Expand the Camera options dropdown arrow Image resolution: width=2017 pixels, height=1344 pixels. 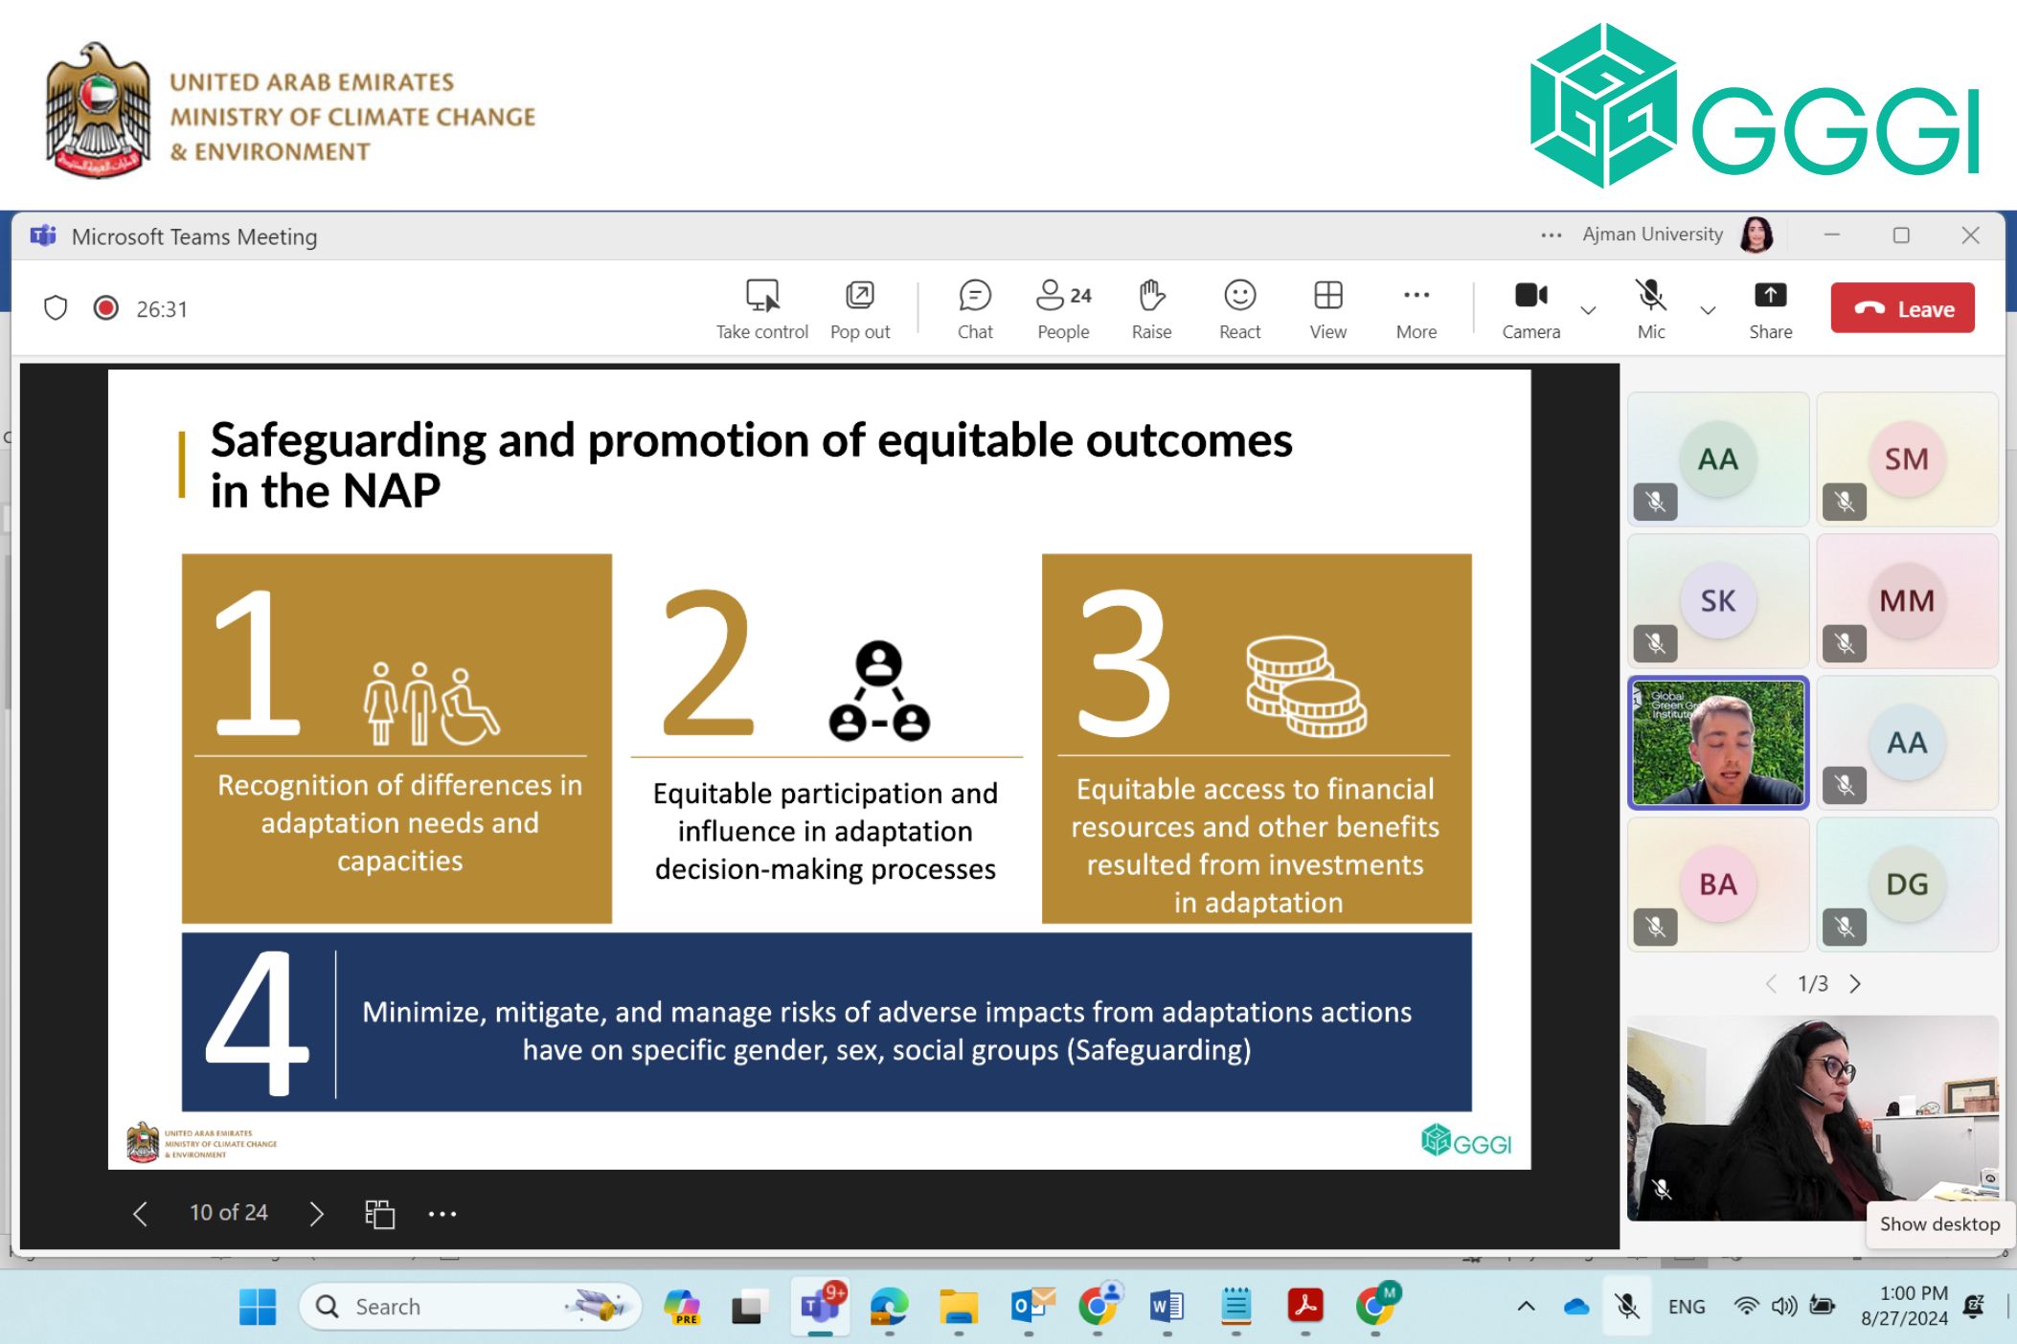click(x=1588, y=310)
